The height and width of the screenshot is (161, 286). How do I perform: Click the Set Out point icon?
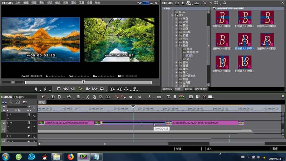pyautogui.click(x=45, y=89)
